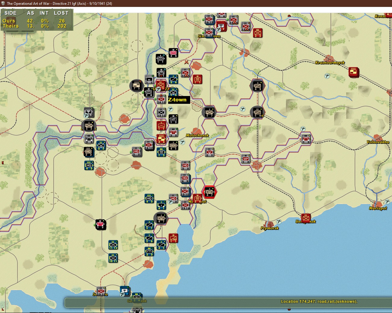Image resolution: width=392 pixels, height=313 pixels.
Task: Select the red III regiment 2-2
Action: 258,33
